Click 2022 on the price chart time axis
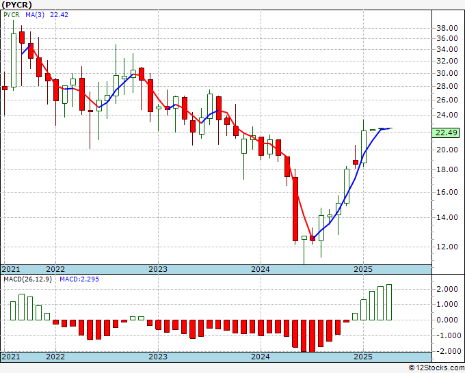Screen dimensions: 465x373 coord(55,269)
